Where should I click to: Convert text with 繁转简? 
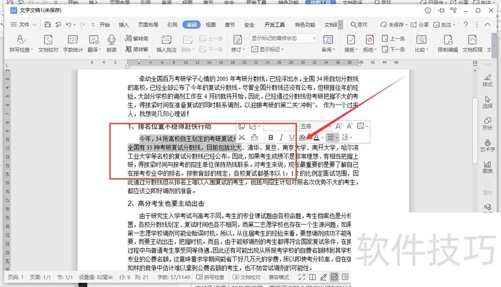pyautogui.click(x=137, y=39)
